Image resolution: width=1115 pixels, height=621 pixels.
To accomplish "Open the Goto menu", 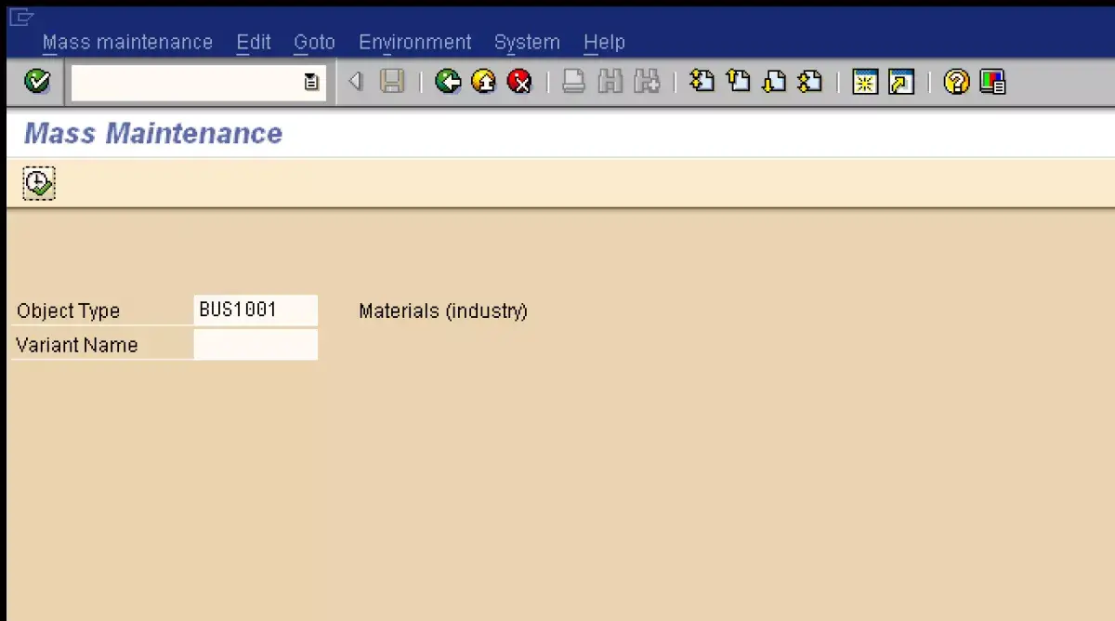I will (314, 42).
